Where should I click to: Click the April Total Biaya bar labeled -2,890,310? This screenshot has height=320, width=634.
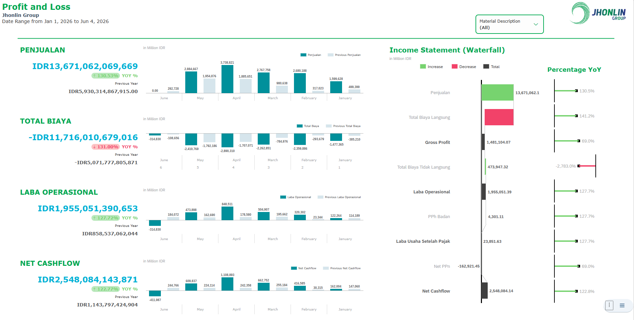pyautogui.click(x=227, y=141)
